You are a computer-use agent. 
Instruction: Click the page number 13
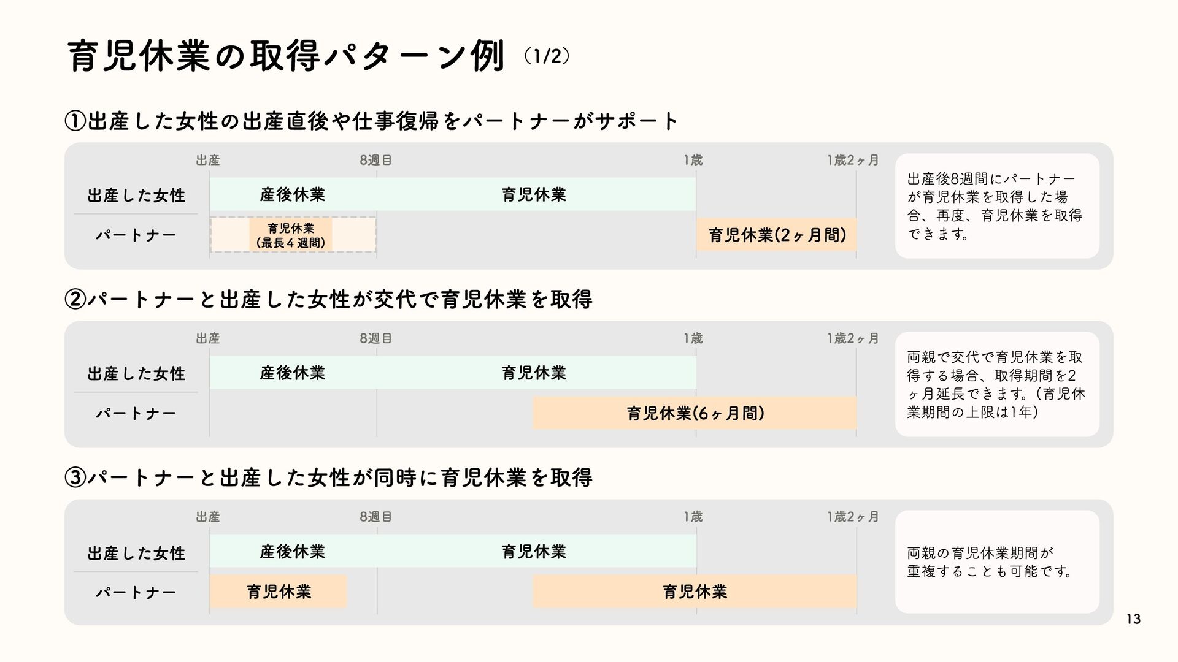point(1133,619)
